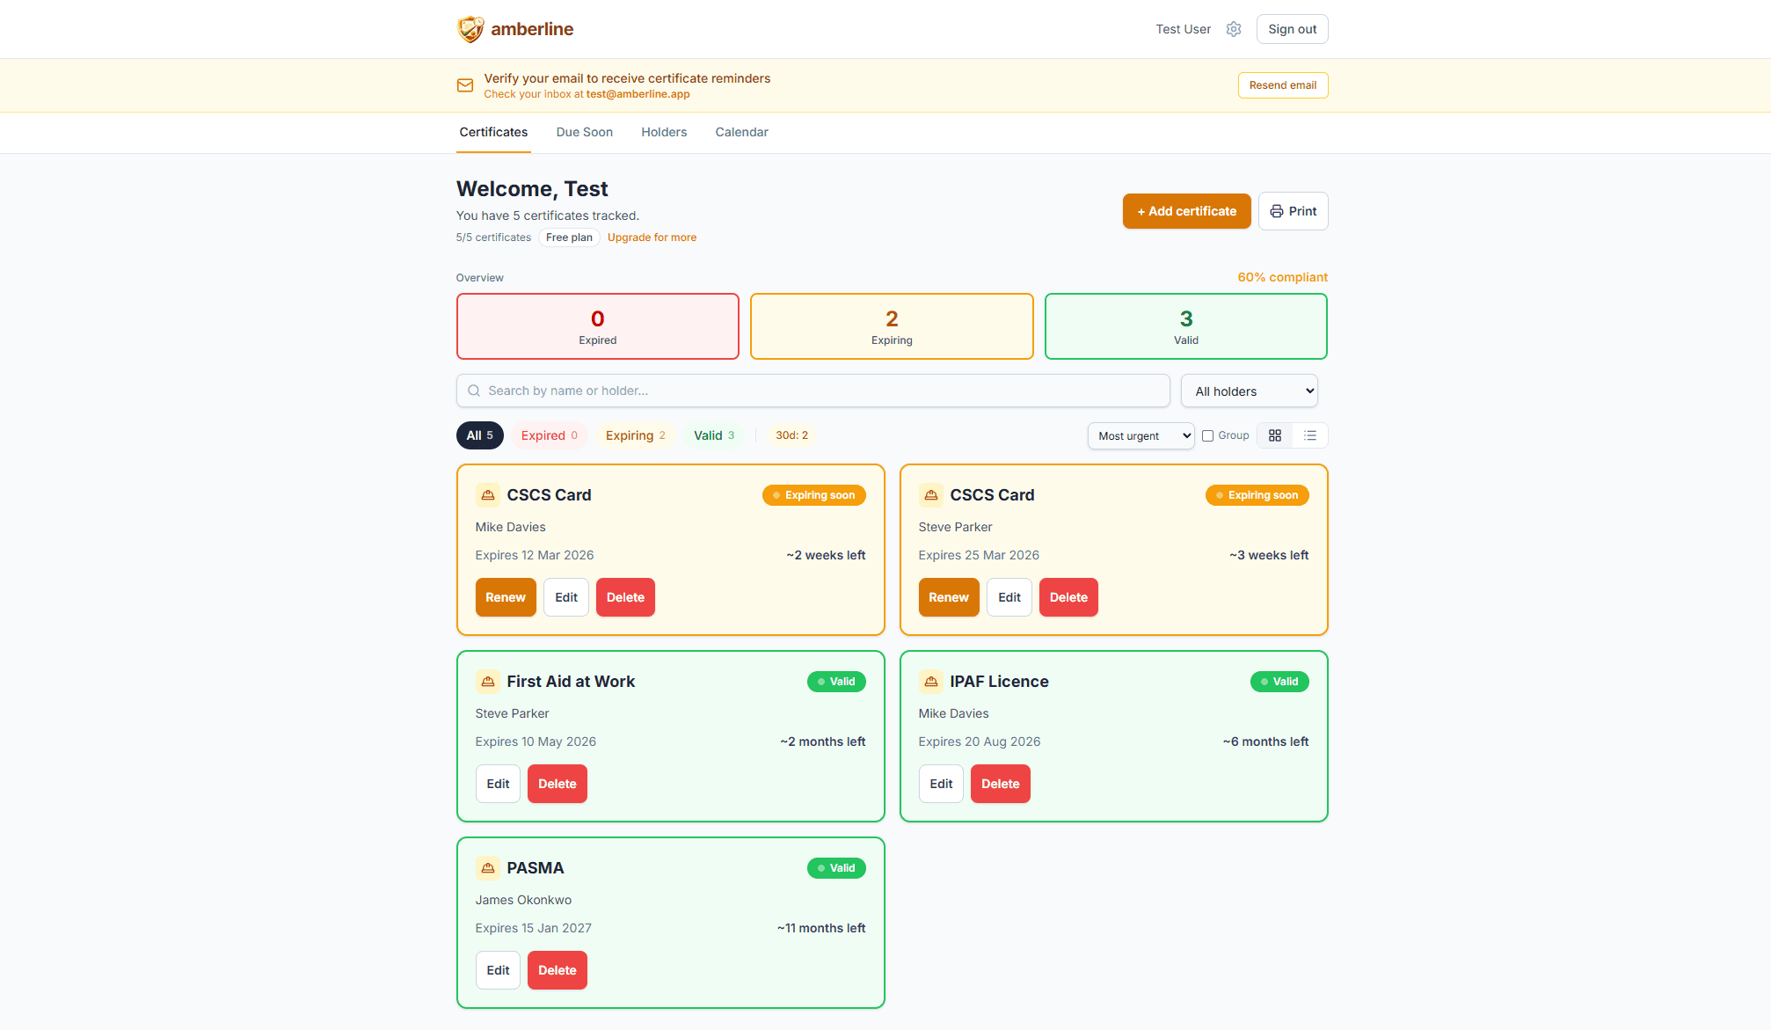Filter by Expiring status chip

coord(635,435)
